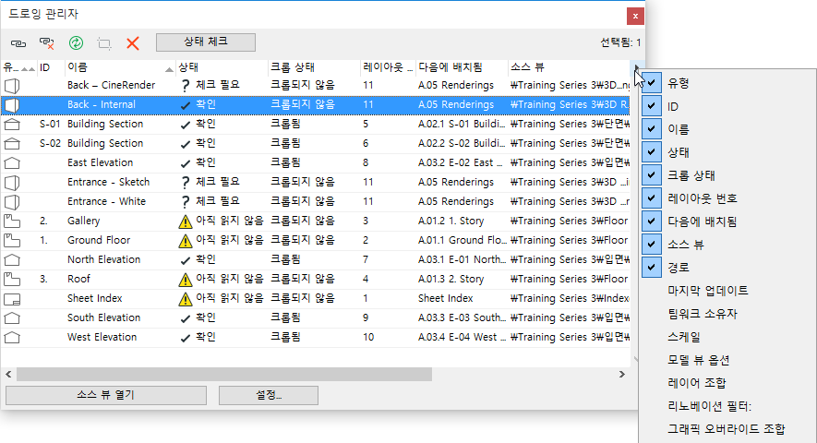Enable the 모델 뷰 옵션 column in menu

(698, 360)
